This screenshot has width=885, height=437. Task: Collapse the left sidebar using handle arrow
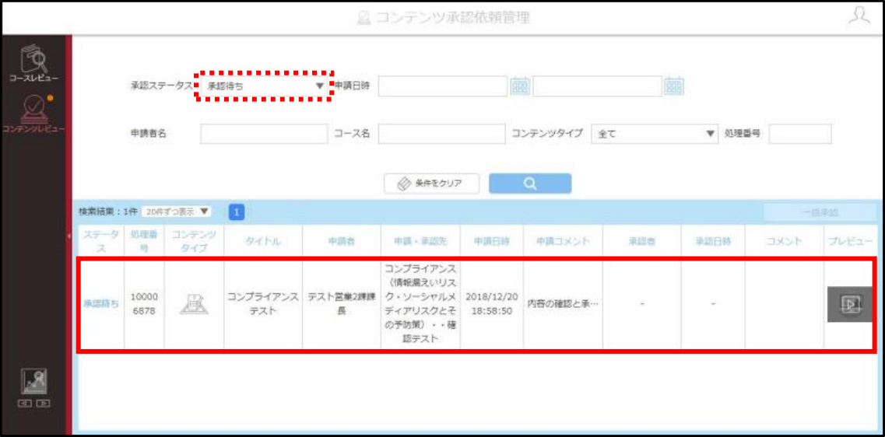coord(68,236)
